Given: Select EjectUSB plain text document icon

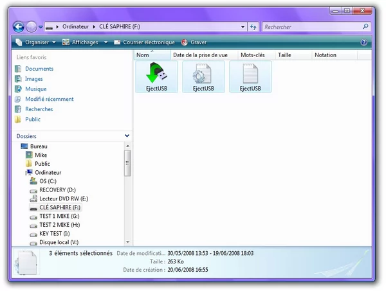Looking at the screenshot, I should 250,76.
